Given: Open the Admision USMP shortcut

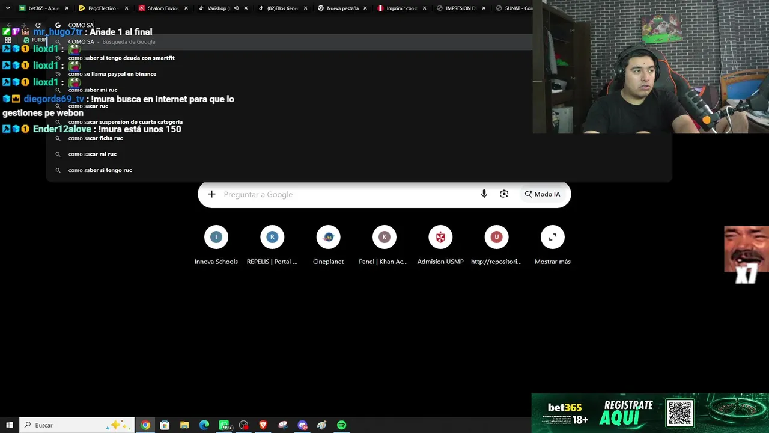Looking at the screenshot, I should click(440, 245).
